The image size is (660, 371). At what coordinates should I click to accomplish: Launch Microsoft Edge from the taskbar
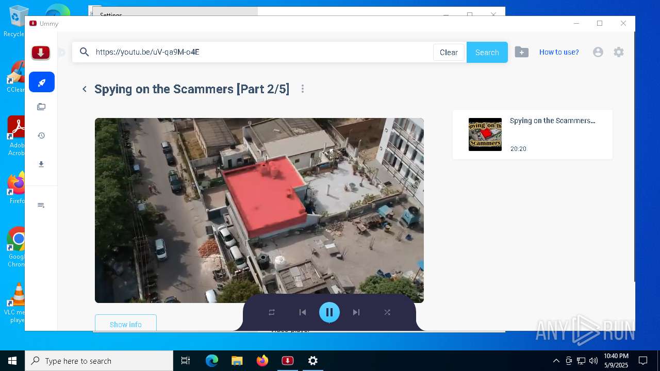(212, 361)
